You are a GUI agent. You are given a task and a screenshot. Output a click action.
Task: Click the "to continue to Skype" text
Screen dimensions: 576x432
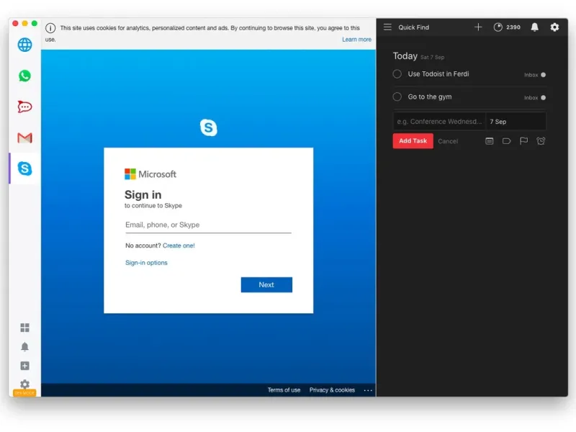(x=153, y=206)
